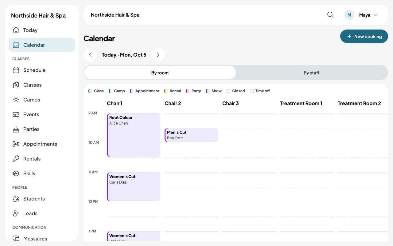
Task: Click the Today · Mon, Oct 5 date label
Action: (x=124, y=55)
